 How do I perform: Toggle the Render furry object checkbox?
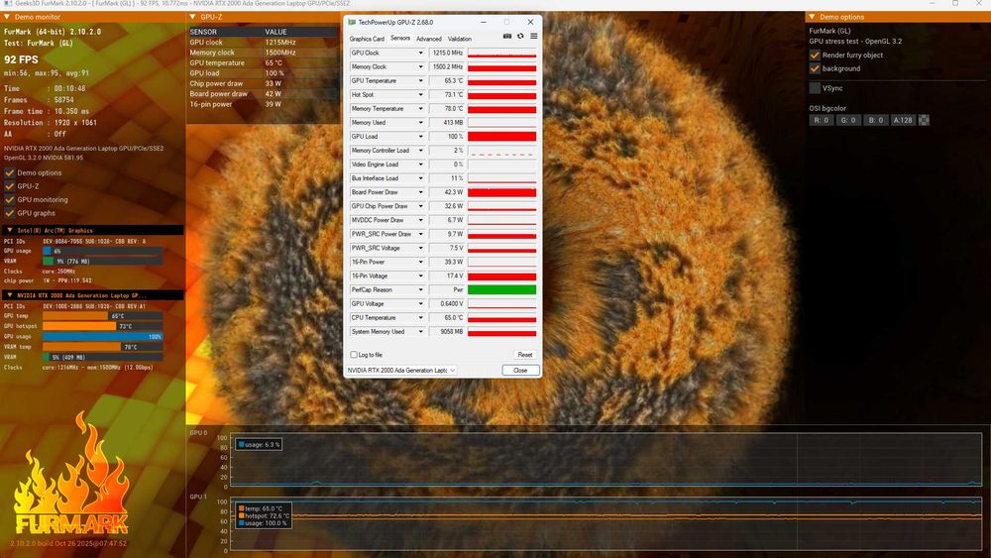tap(815, 55)
